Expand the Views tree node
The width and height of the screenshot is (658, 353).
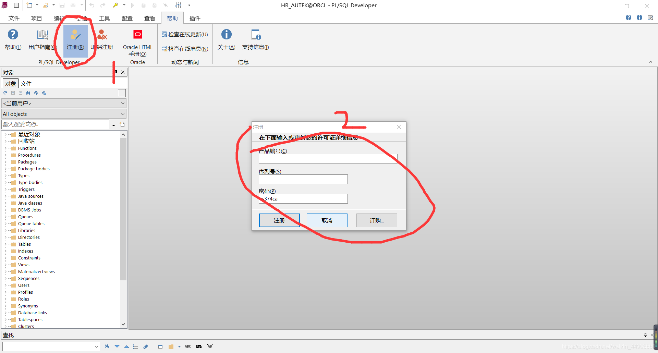(x=5, y=265)
